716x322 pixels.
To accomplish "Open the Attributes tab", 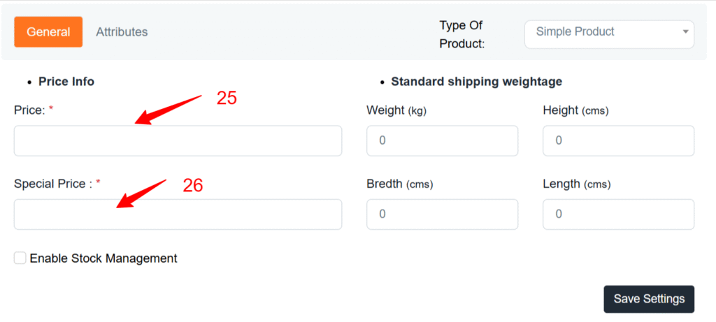I will click(x=122, y=32).
